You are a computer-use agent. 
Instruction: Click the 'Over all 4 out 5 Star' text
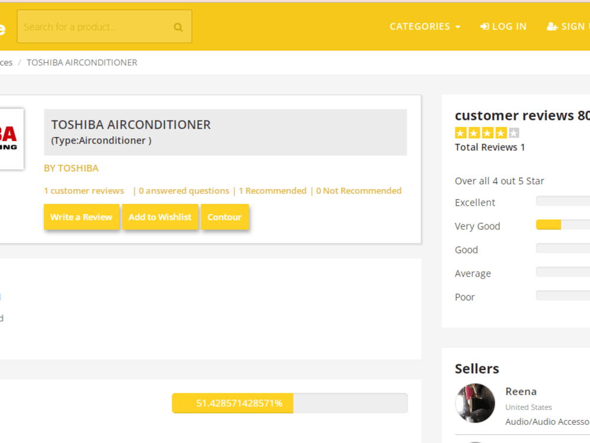click(499, 181)
